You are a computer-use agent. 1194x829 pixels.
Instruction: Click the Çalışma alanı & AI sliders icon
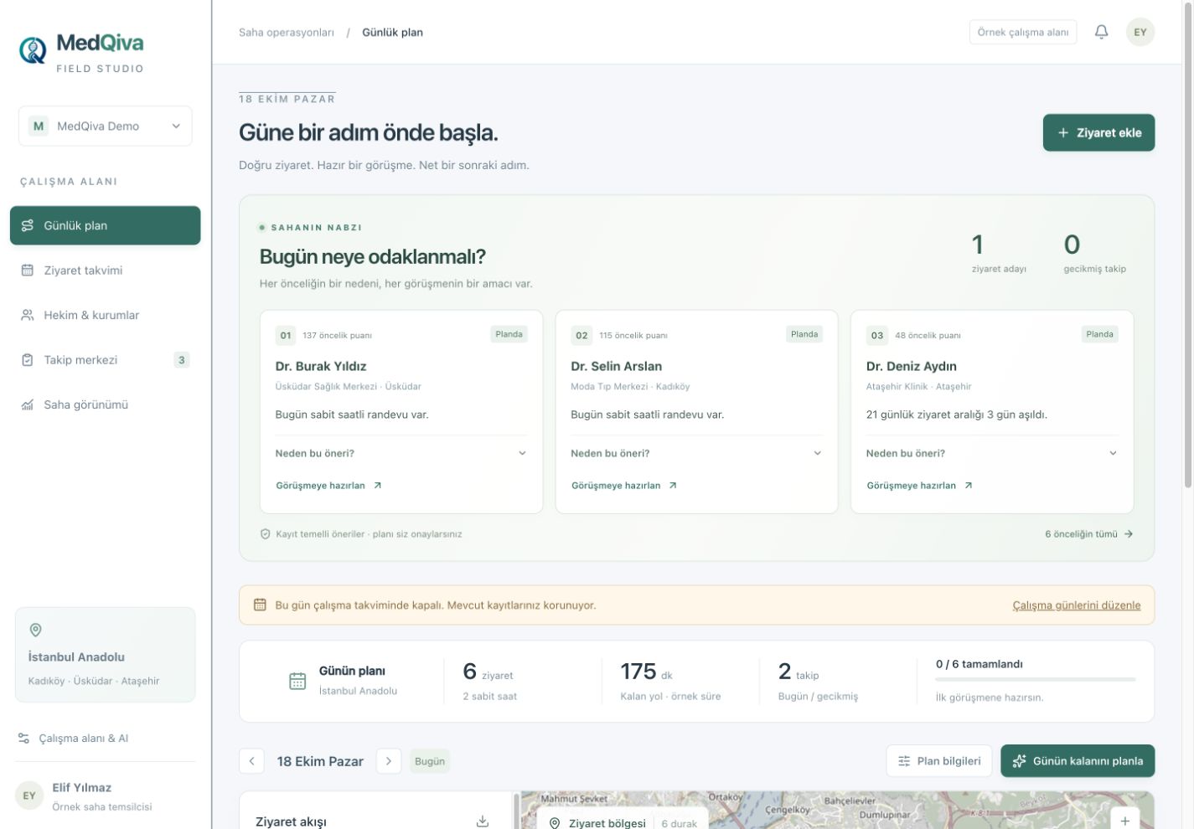pos(24,739)
